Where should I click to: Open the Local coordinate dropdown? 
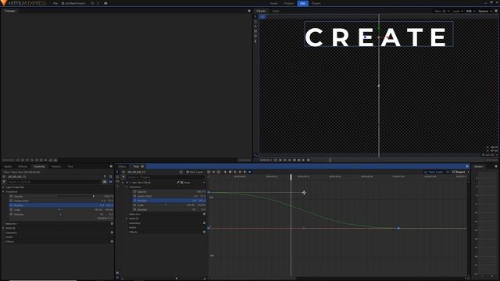point(458,11)
